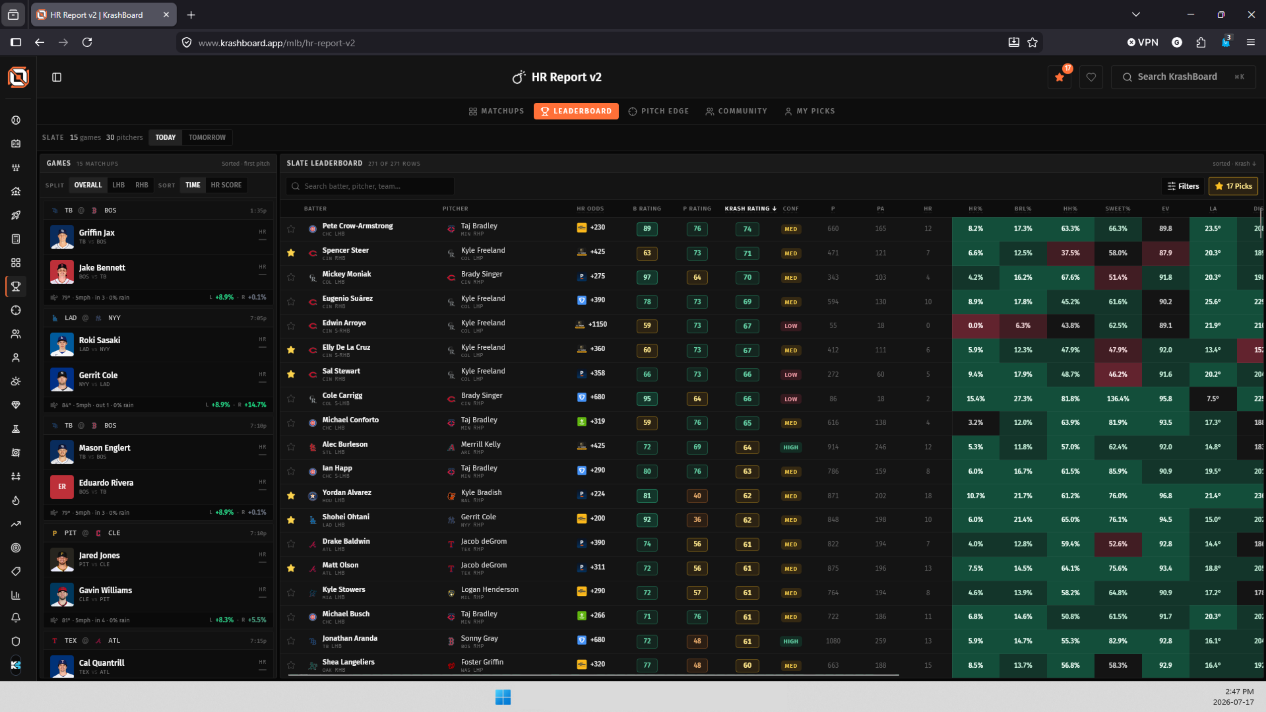Open the bar chart sidebar icon
Viewport: 1266px width, 712px height.
16,595
